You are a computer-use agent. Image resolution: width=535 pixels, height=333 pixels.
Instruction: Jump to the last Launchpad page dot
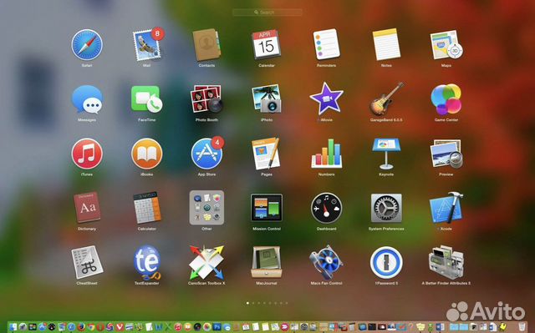(287, 303)
